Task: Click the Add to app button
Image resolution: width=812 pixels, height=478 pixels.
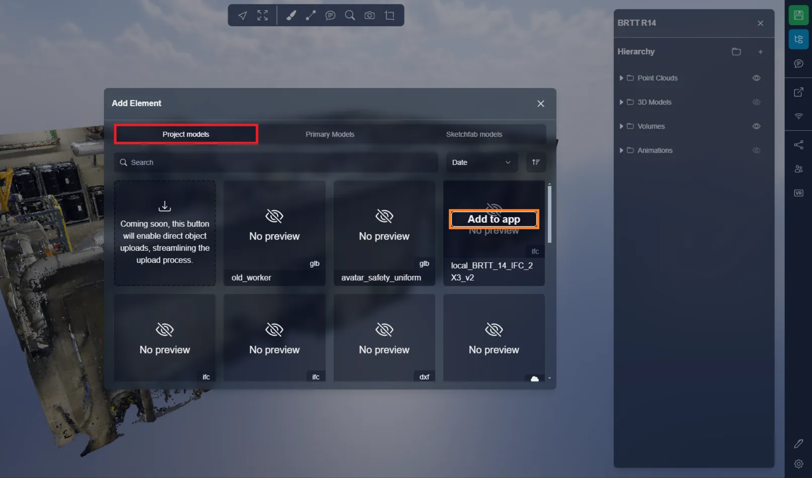Action: point(493,219)
